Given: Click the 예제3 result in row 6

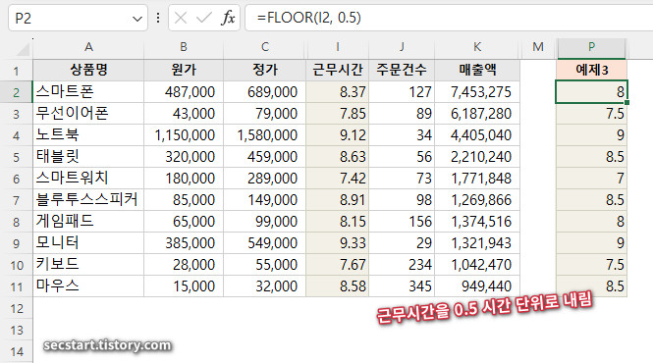Looking at the screenshot, I should coord(591,179).
